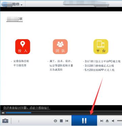Click the text 5月28日双APP正式上线
The image size is (122, 126).
coord(100,70)
